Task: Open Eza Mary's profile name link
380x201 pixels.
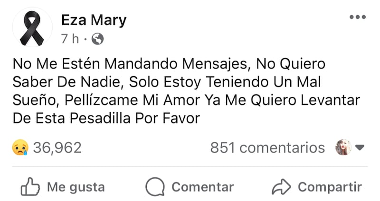Action: point(94,20)
